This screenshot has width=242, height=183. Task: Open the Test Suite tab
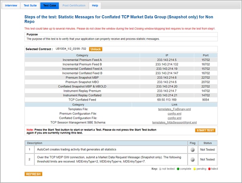pyautogui.click(x=30, y=6)
